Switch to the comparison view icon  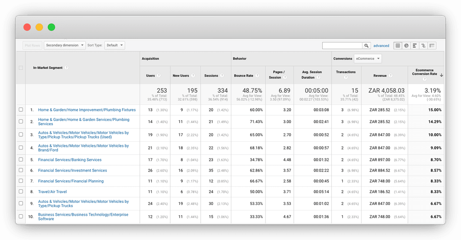pos(423,46)
